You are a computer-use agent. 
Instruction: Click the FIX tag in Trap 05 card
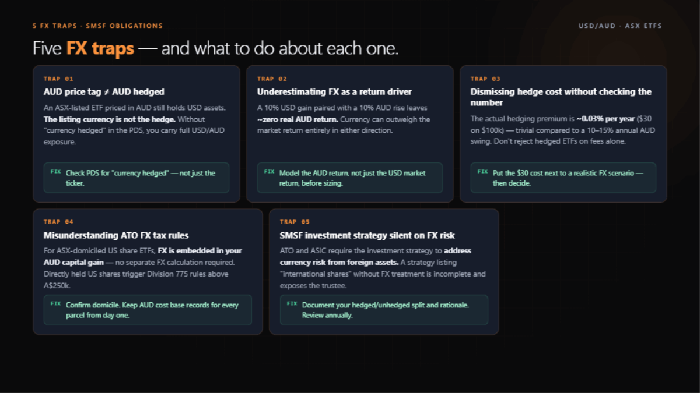tap(292, 304)
